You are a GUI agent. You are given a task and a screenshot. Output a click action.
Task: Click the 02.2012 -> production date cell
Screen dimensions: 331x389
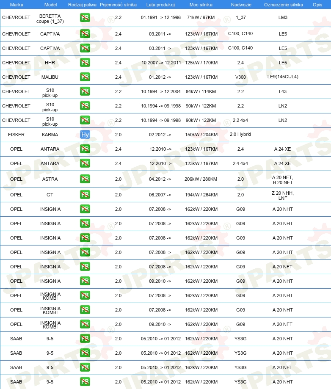160,135
